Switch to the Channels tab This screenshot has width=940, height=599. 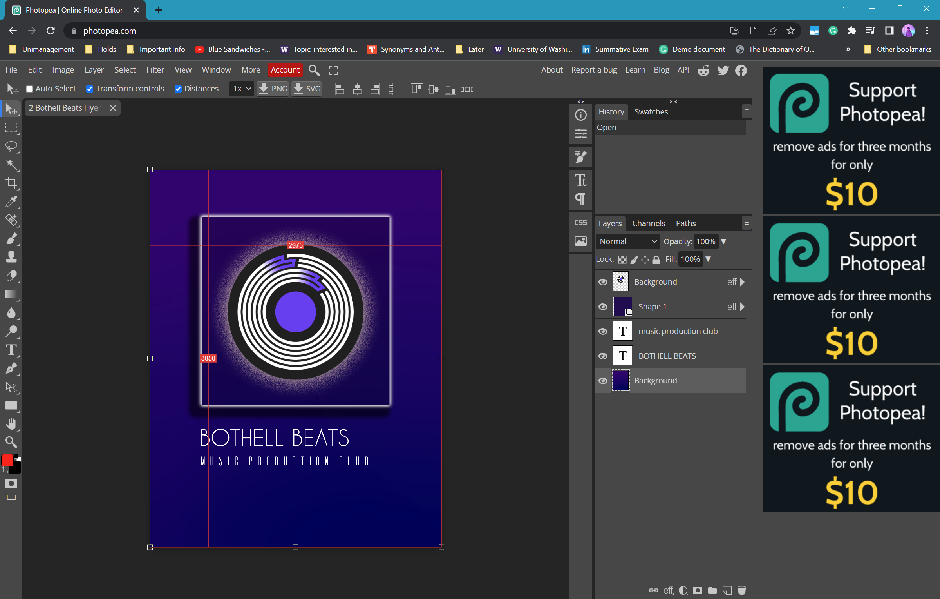point(648,223)
